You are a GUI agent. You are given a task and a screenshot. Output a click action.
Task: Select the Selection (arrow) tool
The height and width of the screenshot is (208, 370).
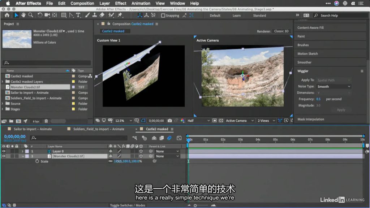(x=16, y=15)
